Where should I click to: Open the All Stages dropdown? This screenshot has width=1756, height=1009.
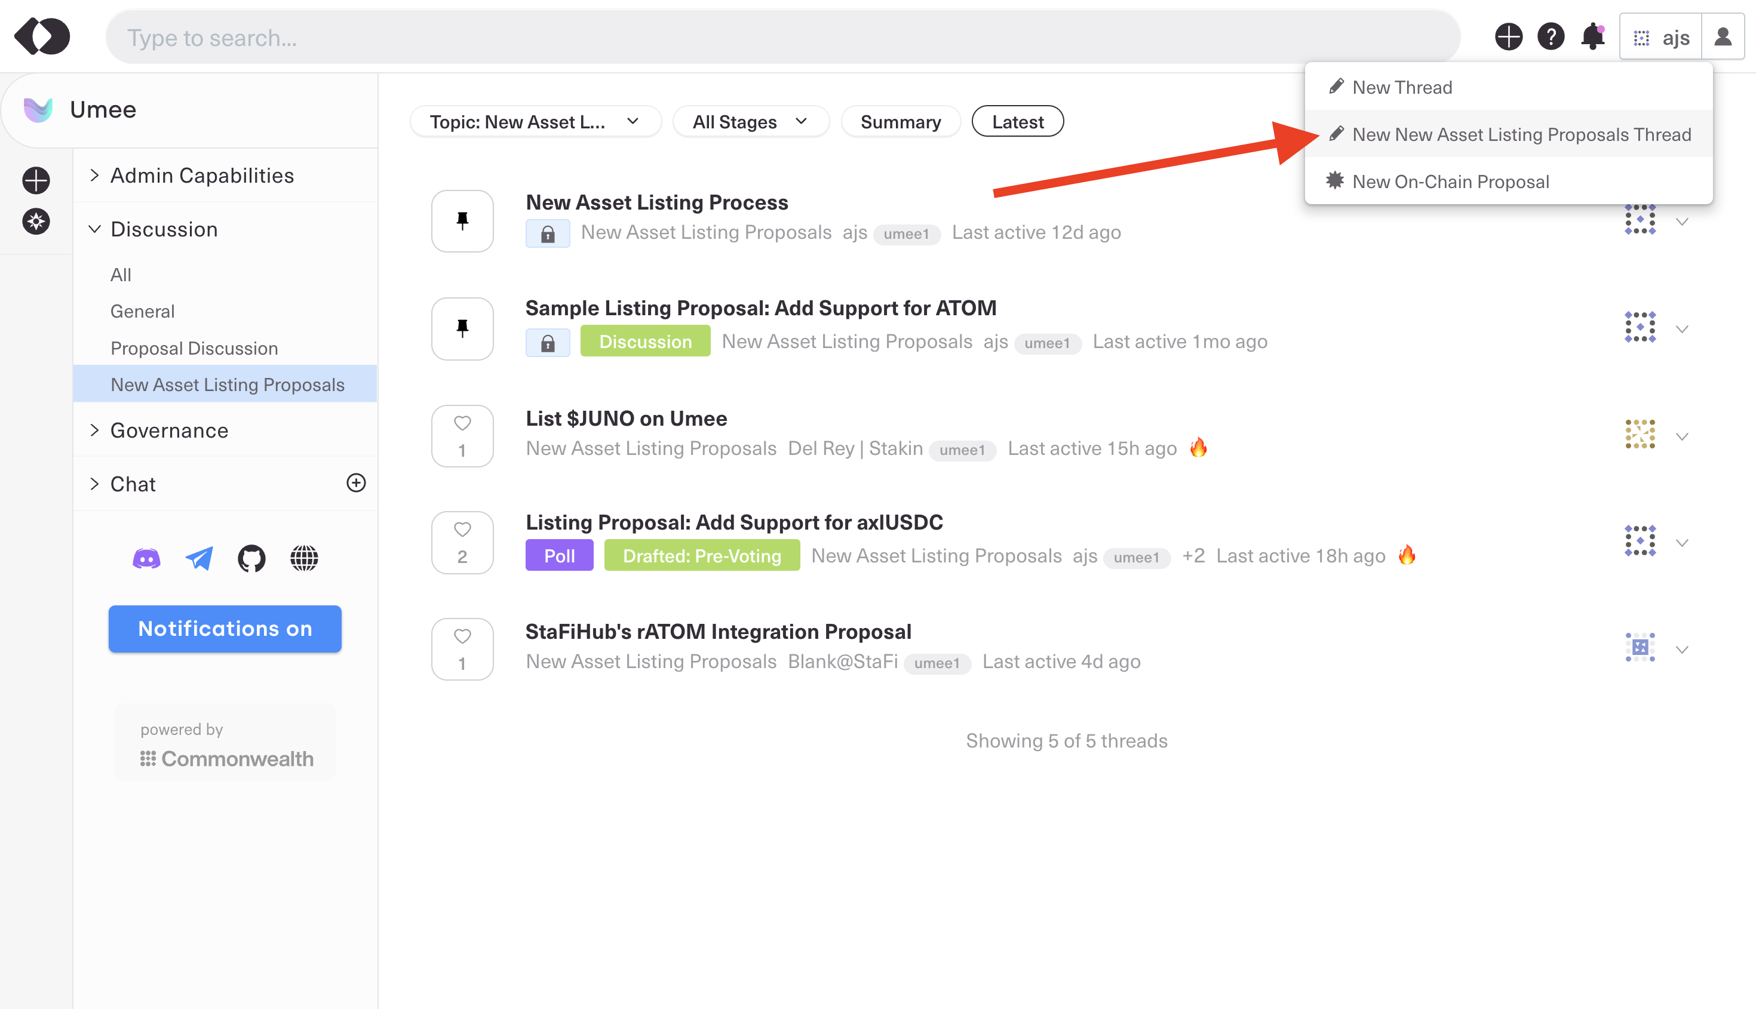pyautogui.click(x=750, y=122)
